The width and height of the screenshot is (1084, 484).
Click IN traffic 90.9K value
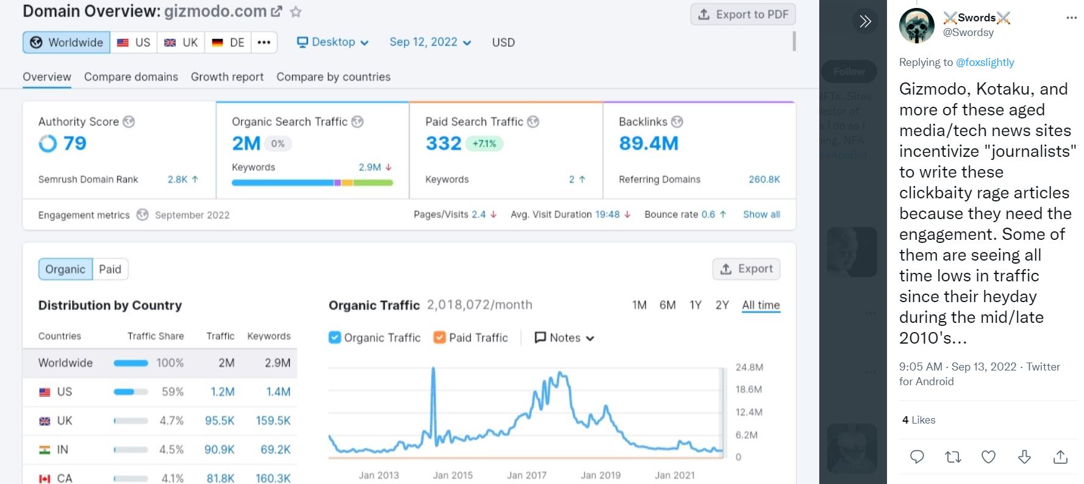220,449
